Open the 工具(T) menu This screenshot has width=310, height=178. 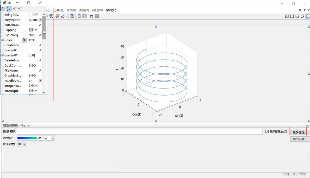tap(58, 10)
